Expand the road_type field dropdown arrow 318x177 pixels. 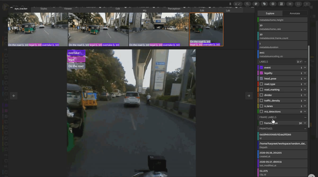coord(305,84)
